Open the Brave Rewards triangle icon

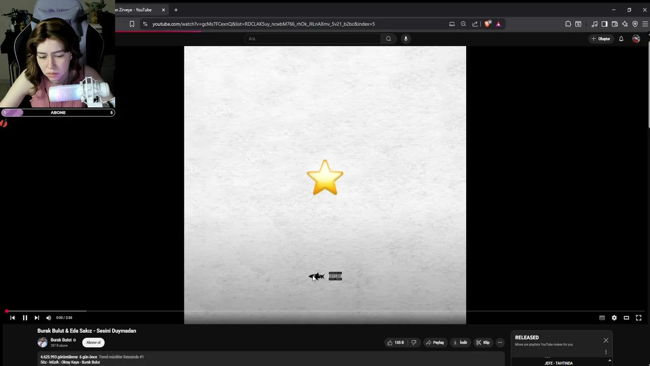[x=498, y=24]
